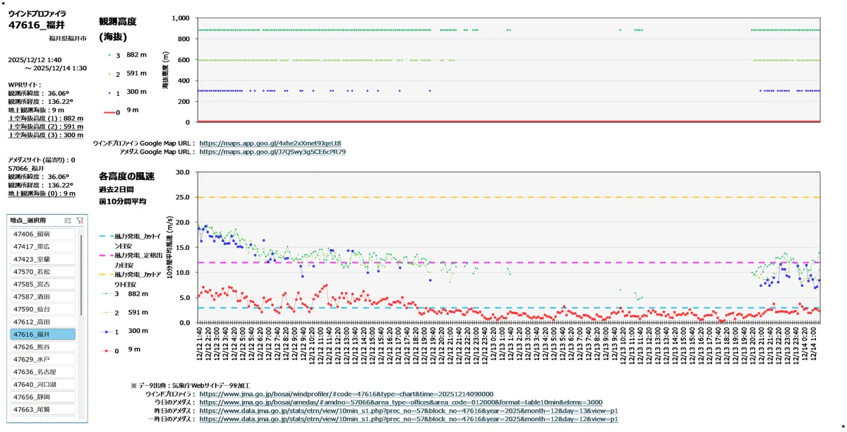
Task: Click the 47616_福井 station title
Action: click(x=36, y=25)
